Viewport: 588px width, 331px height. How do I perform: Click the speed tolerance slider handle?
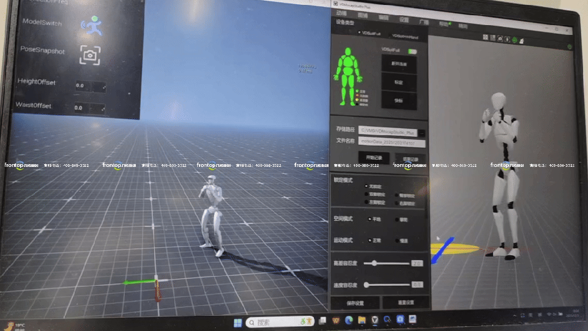(x=366, y=285)
